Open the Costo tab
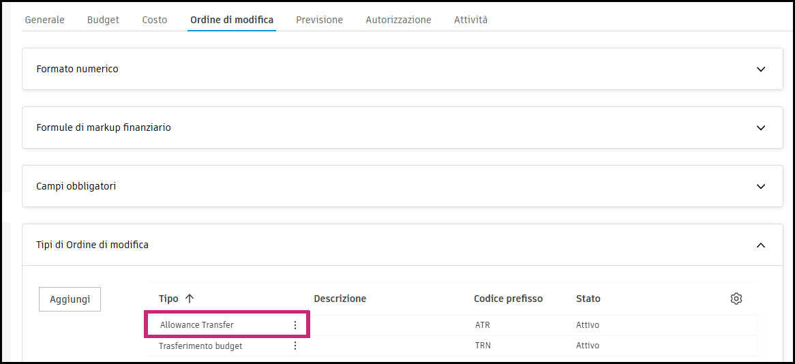The height and width of the screenshot is (364, 795). (155, 20)
